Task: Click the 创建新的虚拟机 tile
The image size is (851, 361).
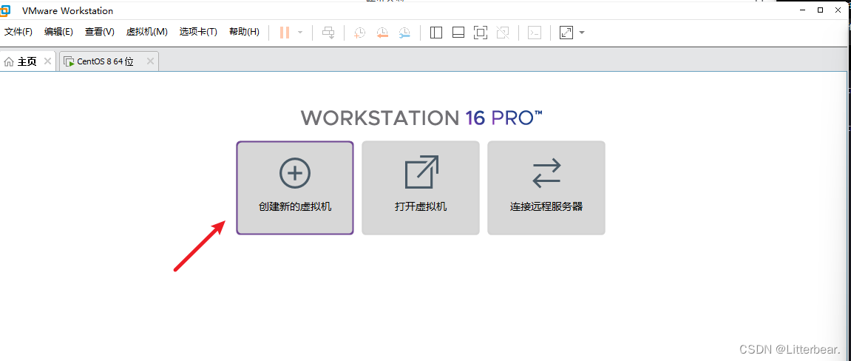Action: 295,188
